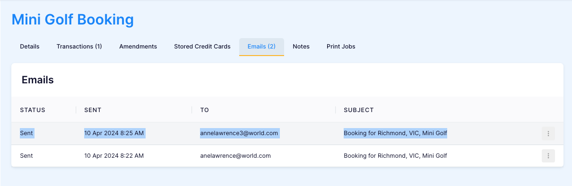This screenshot has height=186, width=572.
Task: Open actions menu for anelawrence@world.com email
Action: click(548, 156)
